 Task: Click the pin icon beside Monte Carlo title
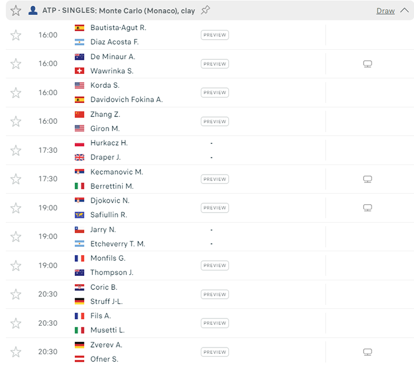205,10
